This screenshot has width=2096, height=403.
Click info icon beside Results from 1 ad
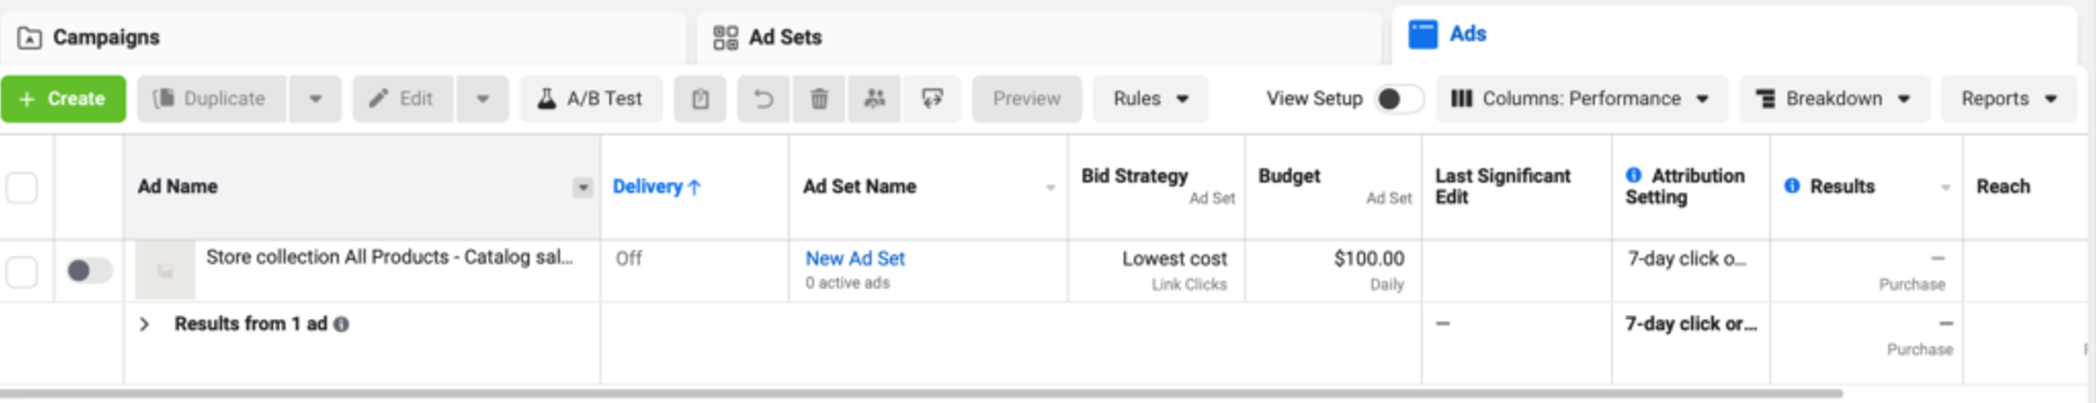point(341,324)
